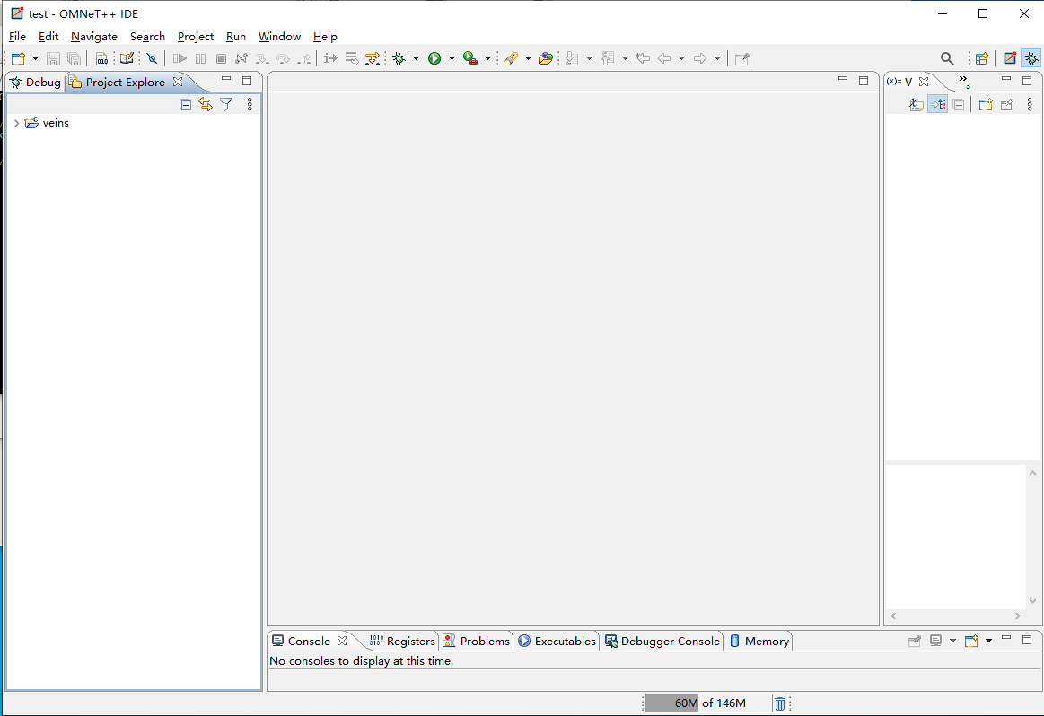Switch to the Debugger Console tab
Viewport: 1044px width, 716px height.
pos(662,641)
